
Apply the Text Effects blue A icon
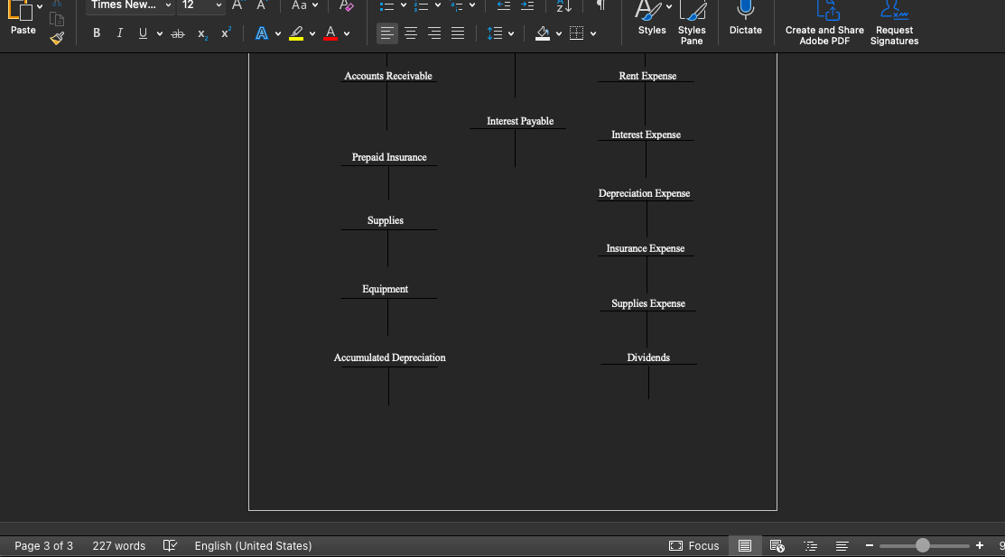coord(262,33)
